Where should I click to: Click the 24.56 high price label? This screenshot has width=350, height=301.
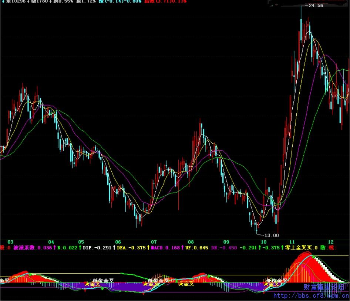pyautogui.click(x=316, y=6)
